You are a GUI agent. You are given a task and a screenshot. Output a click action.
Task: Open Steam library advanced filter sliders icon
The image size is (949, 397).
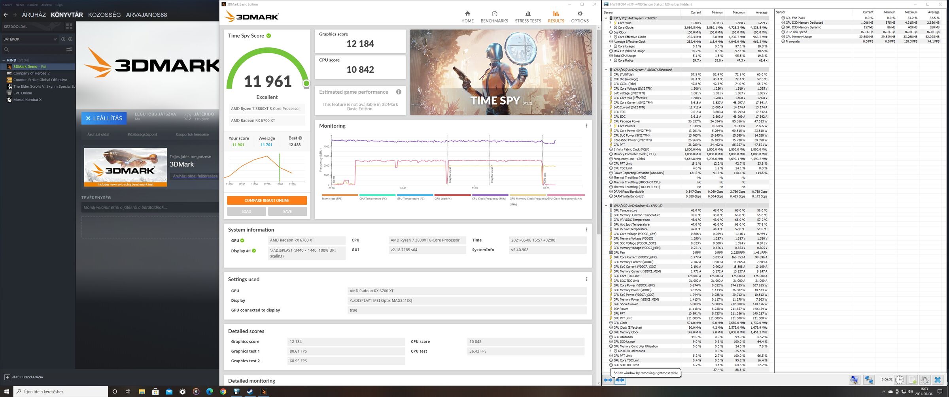69,49
